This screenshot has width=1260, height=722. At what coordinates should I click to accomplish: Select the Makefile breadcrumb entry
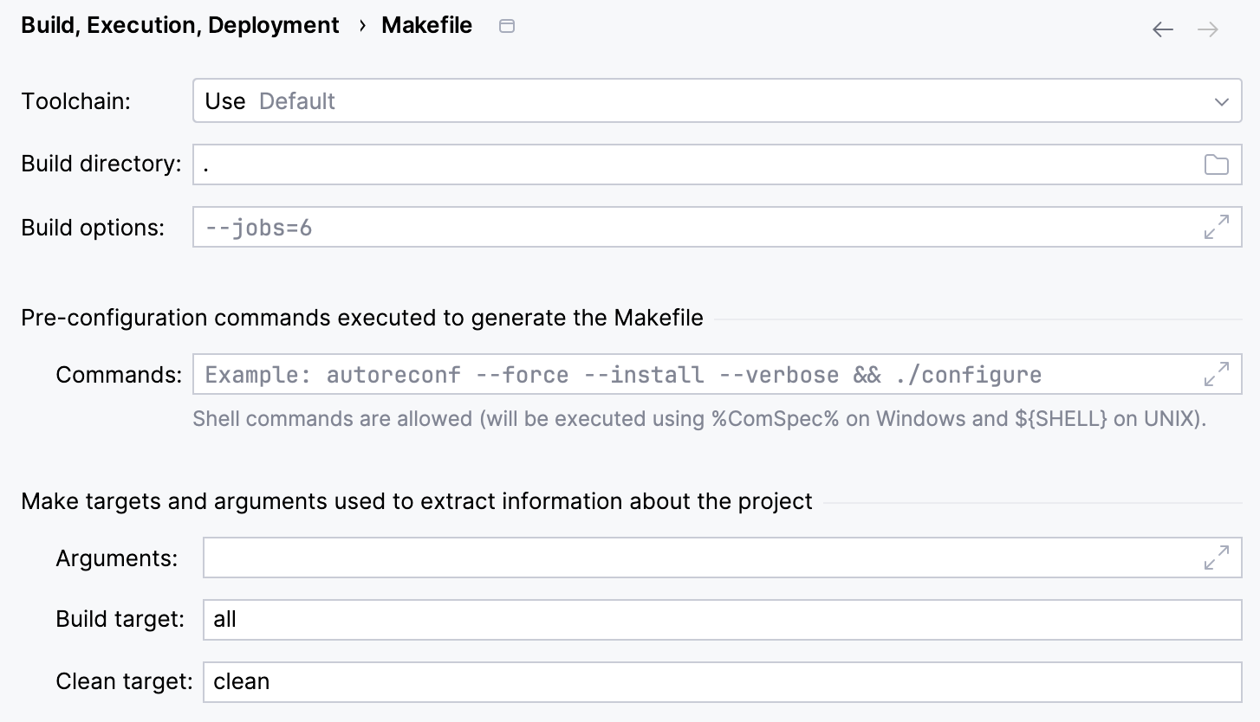[426, 25]
